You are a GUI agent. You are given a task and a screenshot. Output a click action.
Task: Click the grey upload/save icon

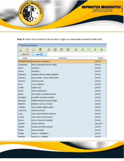pyautogui.click(x=49, y=50)
